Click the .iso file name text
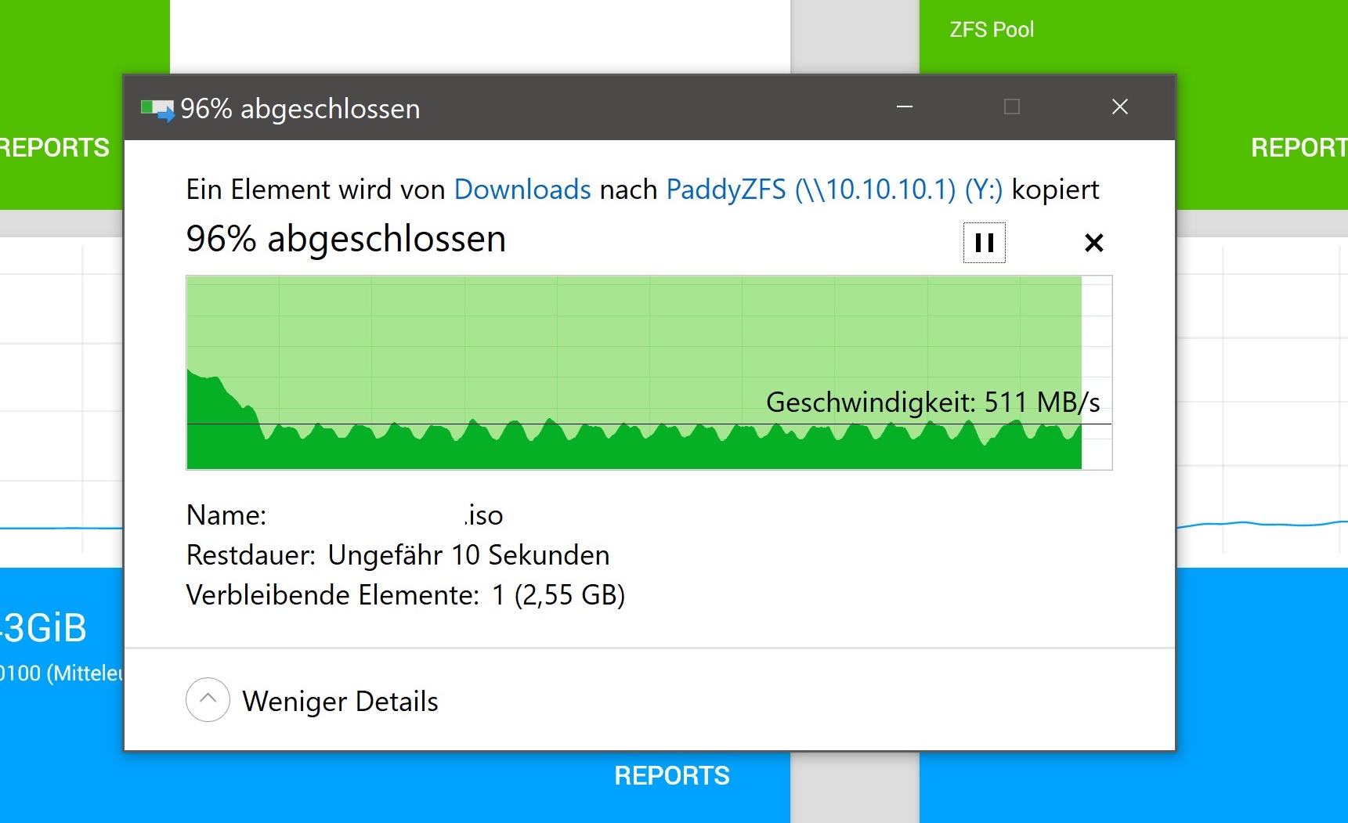 pyautogui.click(x=483, y=515)
